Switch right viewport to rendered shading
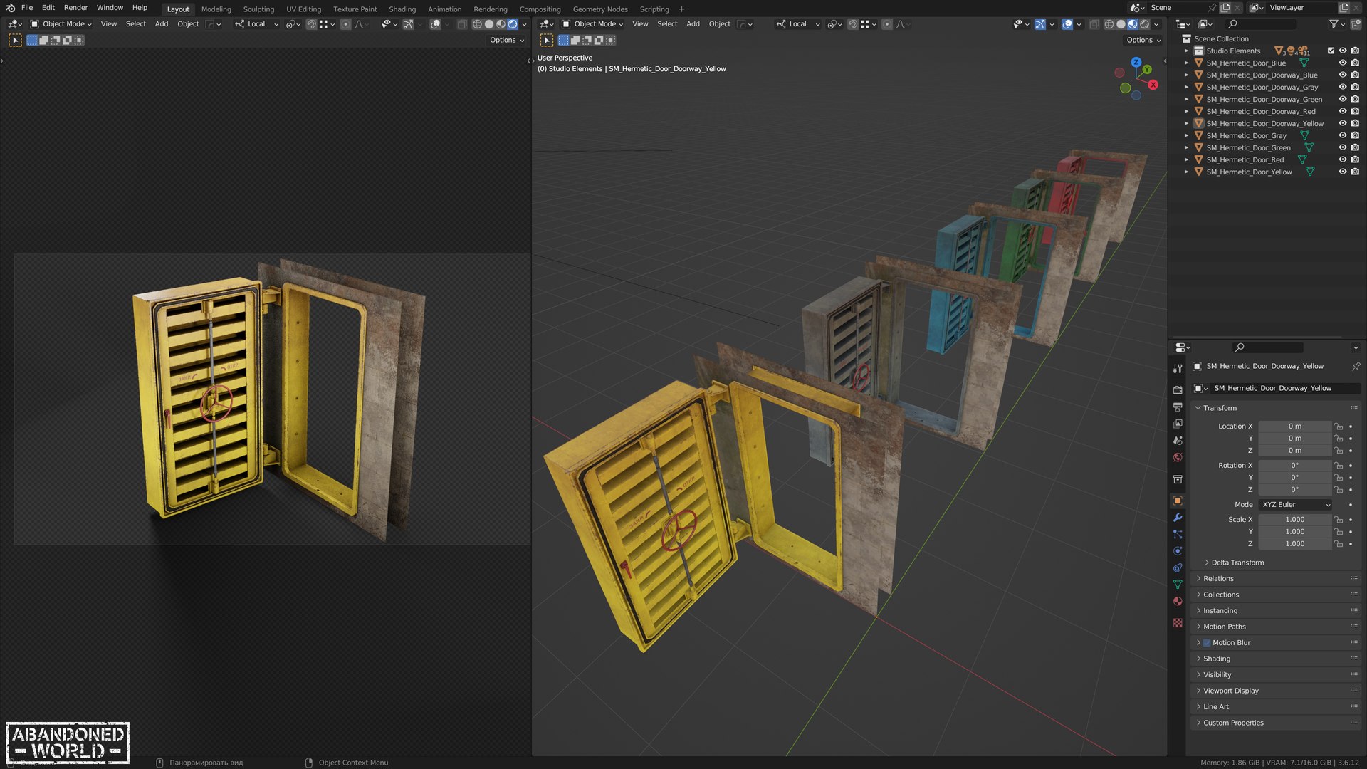Viewport: 1367px width, 769px height. pyautogui.click(x=1145, y=24)
